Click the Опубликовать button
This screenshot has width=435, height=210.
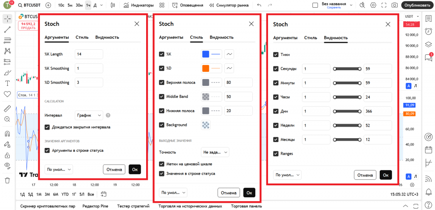(x=417, y=5)
